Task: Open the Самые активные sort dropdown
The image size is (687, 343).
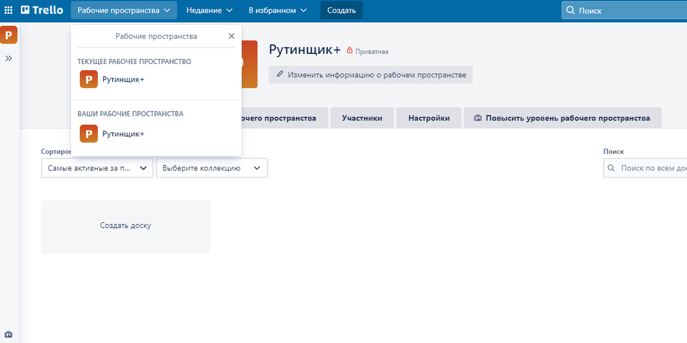Action: click(x=97, y=168)
